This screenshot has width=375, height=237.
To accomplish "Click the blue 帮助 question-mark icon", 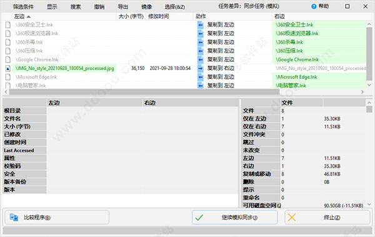I will click(314, 6).
